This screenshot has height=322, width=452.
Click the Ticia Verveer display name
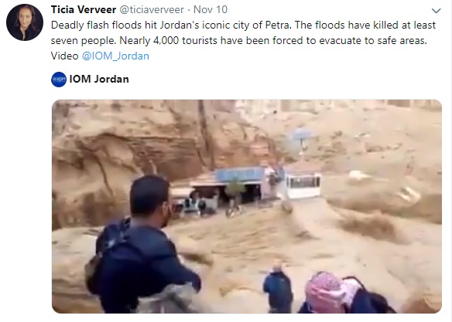tap(84, 9)
